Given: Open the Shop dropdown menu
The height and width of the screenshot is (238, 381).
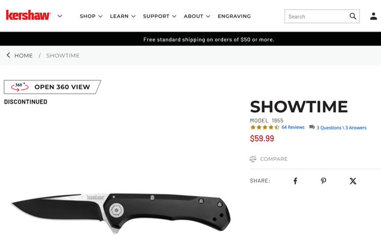Looking at the screenshot, I should pos(91,16).
